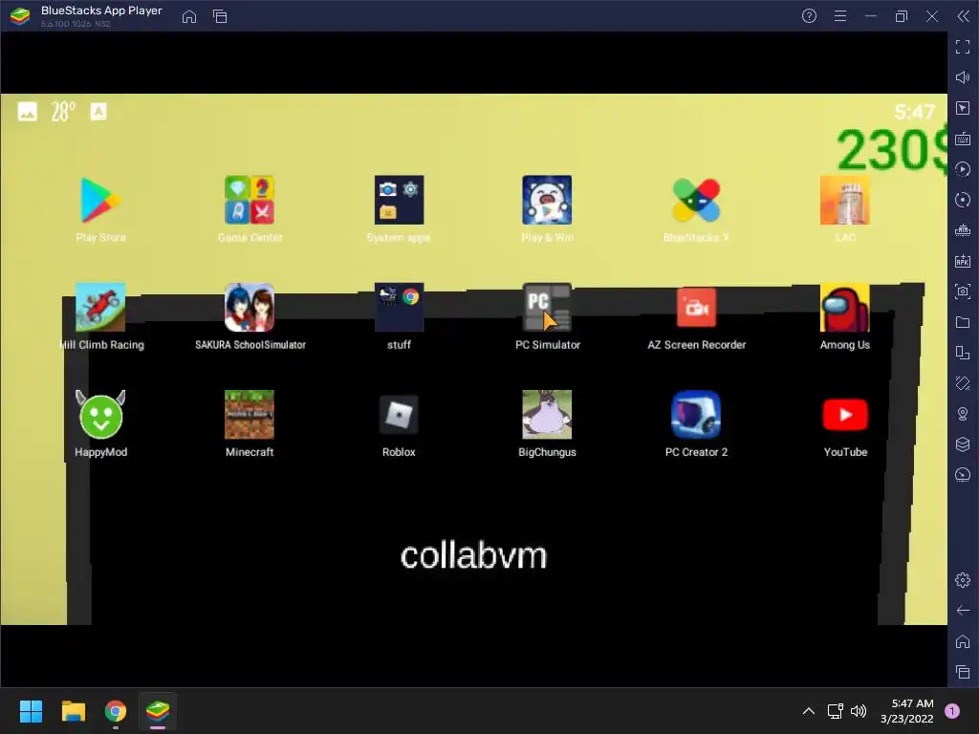Click the recent apps button in sidebar
The height and width of the screenshot is (734, 979).
(963, 672)
